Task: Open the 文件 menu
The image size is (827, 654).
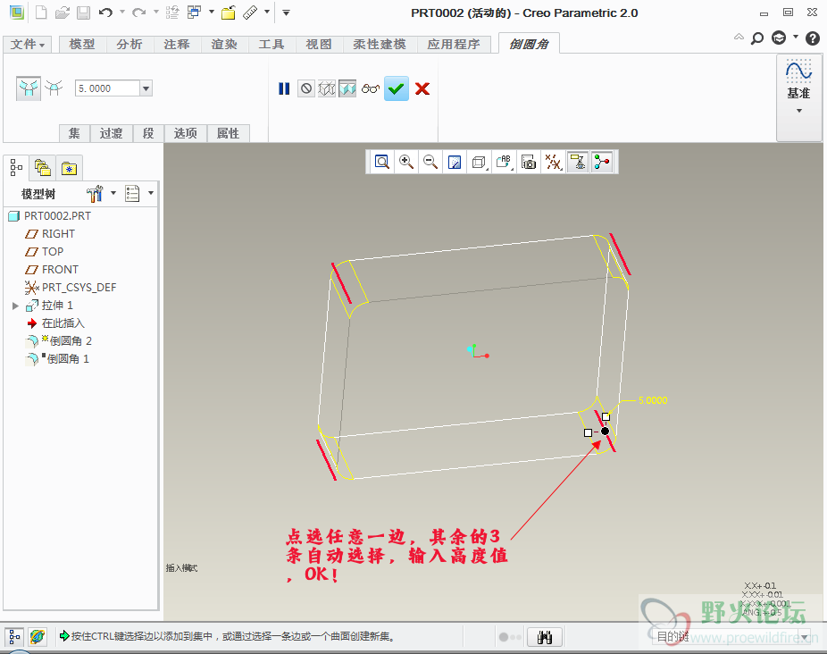Action: pyautogui.click(x=28, y=45)
